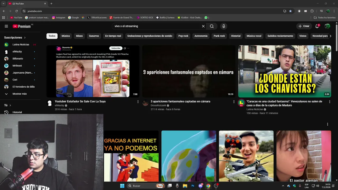Clear the search box with the X icon
The height and width of the screenshot is (190, 338).
(x=203, y=26)
